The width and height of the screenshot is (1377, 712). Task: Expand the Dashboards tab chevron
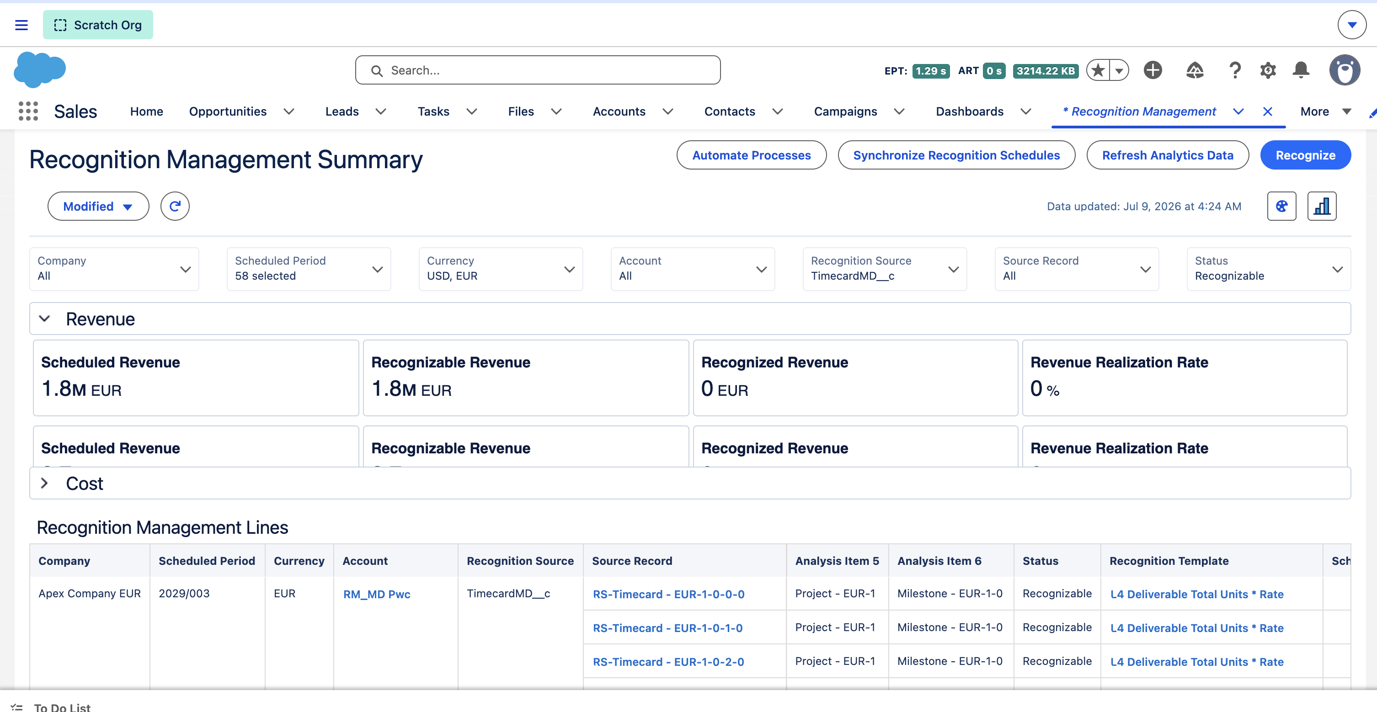pyautogui.click(x=1025, y=111)
